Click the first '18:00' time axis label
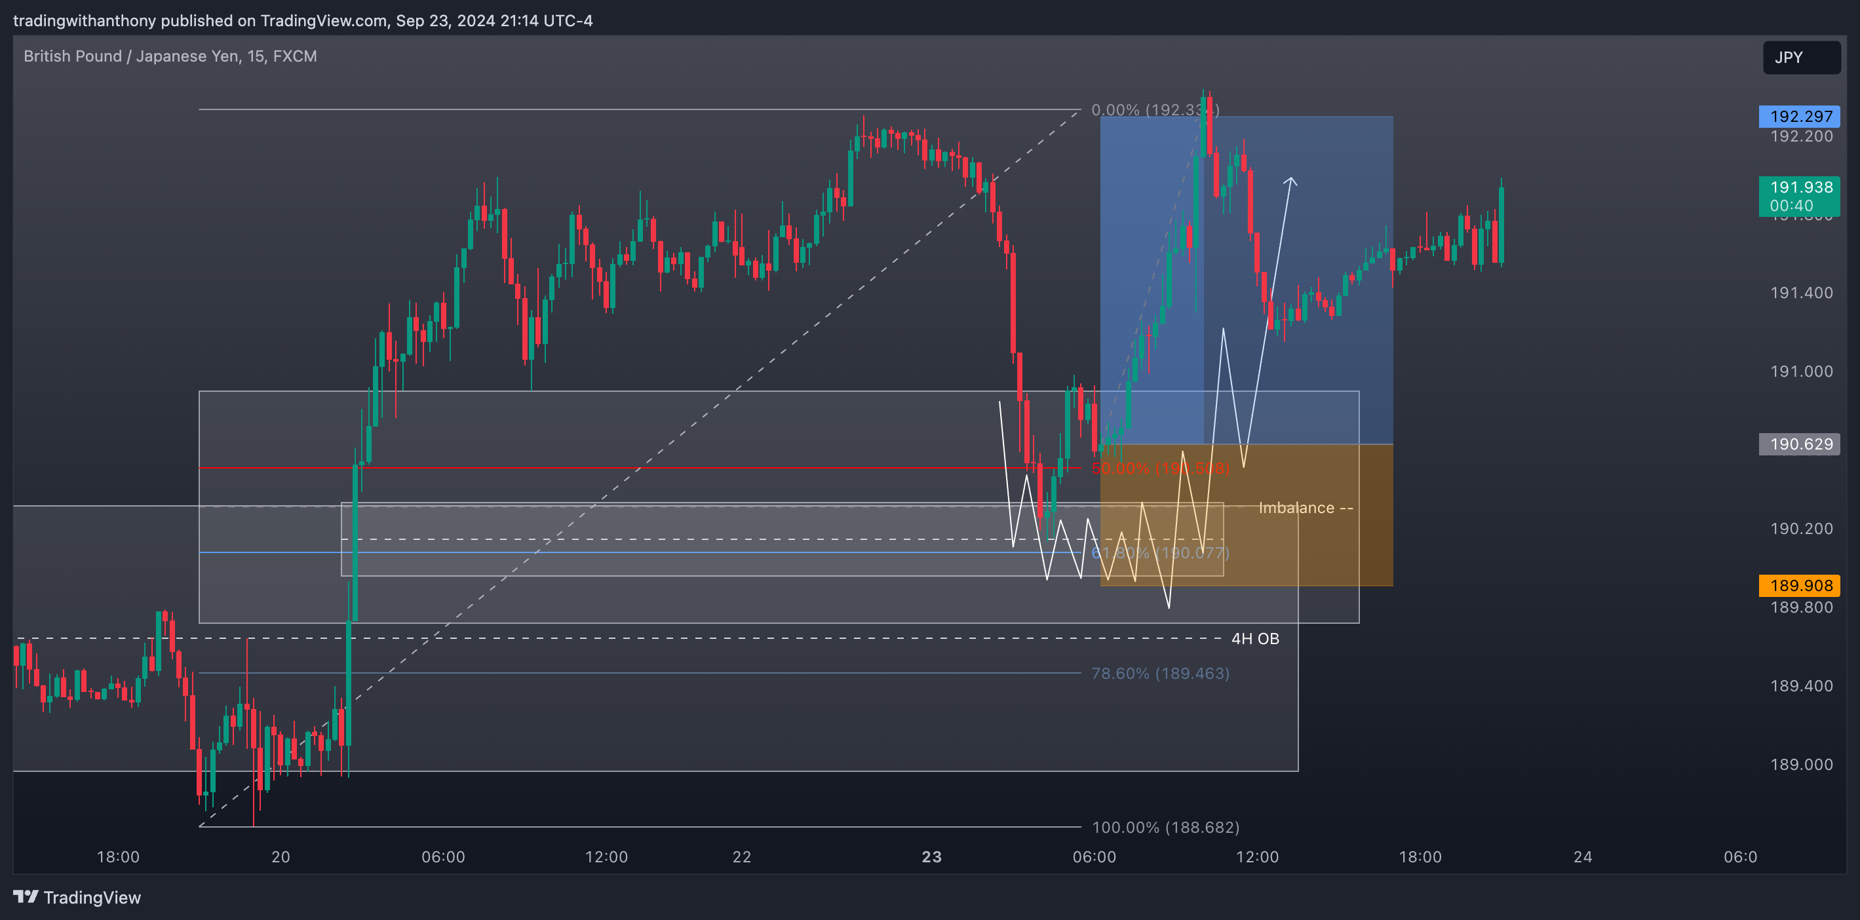This screenshot has width=1860, height=920. click(x=118, y=857)
